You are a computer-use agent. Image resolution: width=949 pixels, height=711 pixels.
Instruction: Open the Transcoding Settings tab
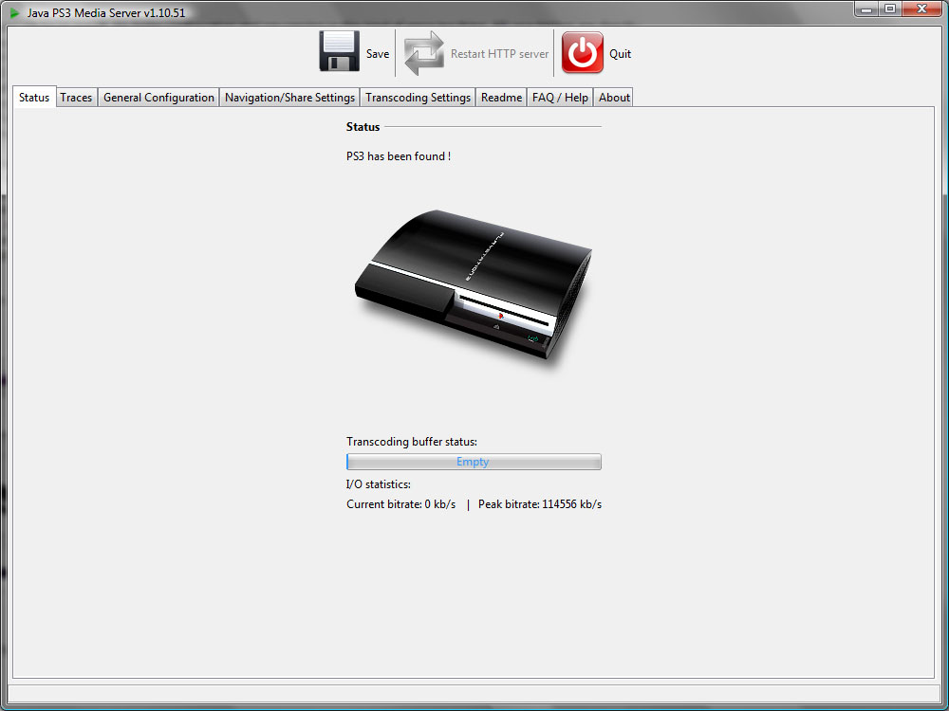click(x=419, y=98)
